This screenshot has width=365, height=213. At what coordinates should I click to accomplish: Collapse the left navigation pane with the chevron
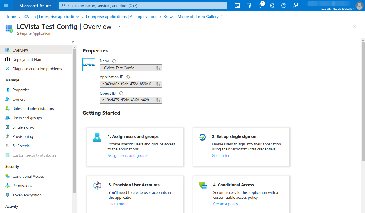click(x=73, y=42)
